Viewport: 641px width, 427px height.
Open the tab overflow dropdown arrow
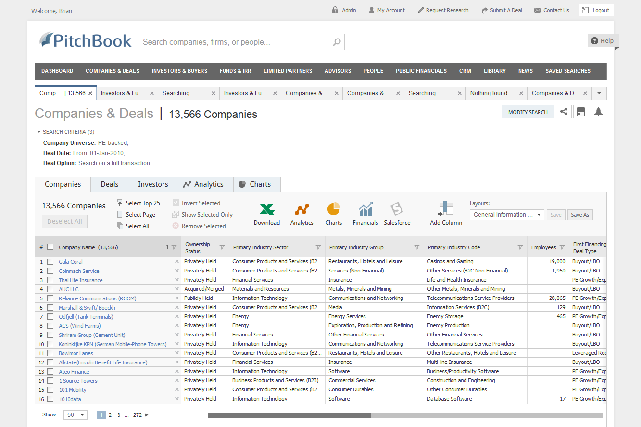(x=599, y=93)
